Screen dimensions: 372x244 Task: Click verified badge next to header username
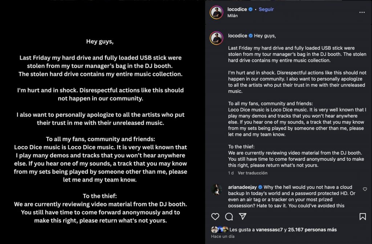pyautogui.click(x=251, y=9)
